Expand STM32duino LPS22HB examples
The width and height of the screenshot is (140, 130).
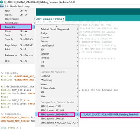pos(57,110)
